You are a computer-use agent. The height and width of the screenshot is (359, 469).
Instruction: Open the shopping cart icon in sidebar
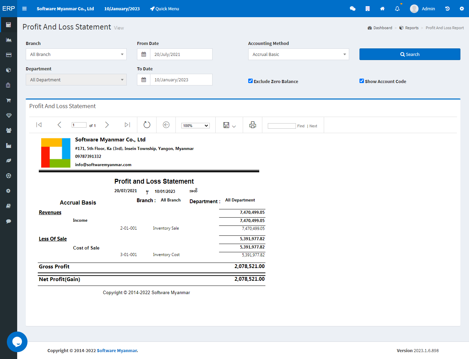pos(9,100)
